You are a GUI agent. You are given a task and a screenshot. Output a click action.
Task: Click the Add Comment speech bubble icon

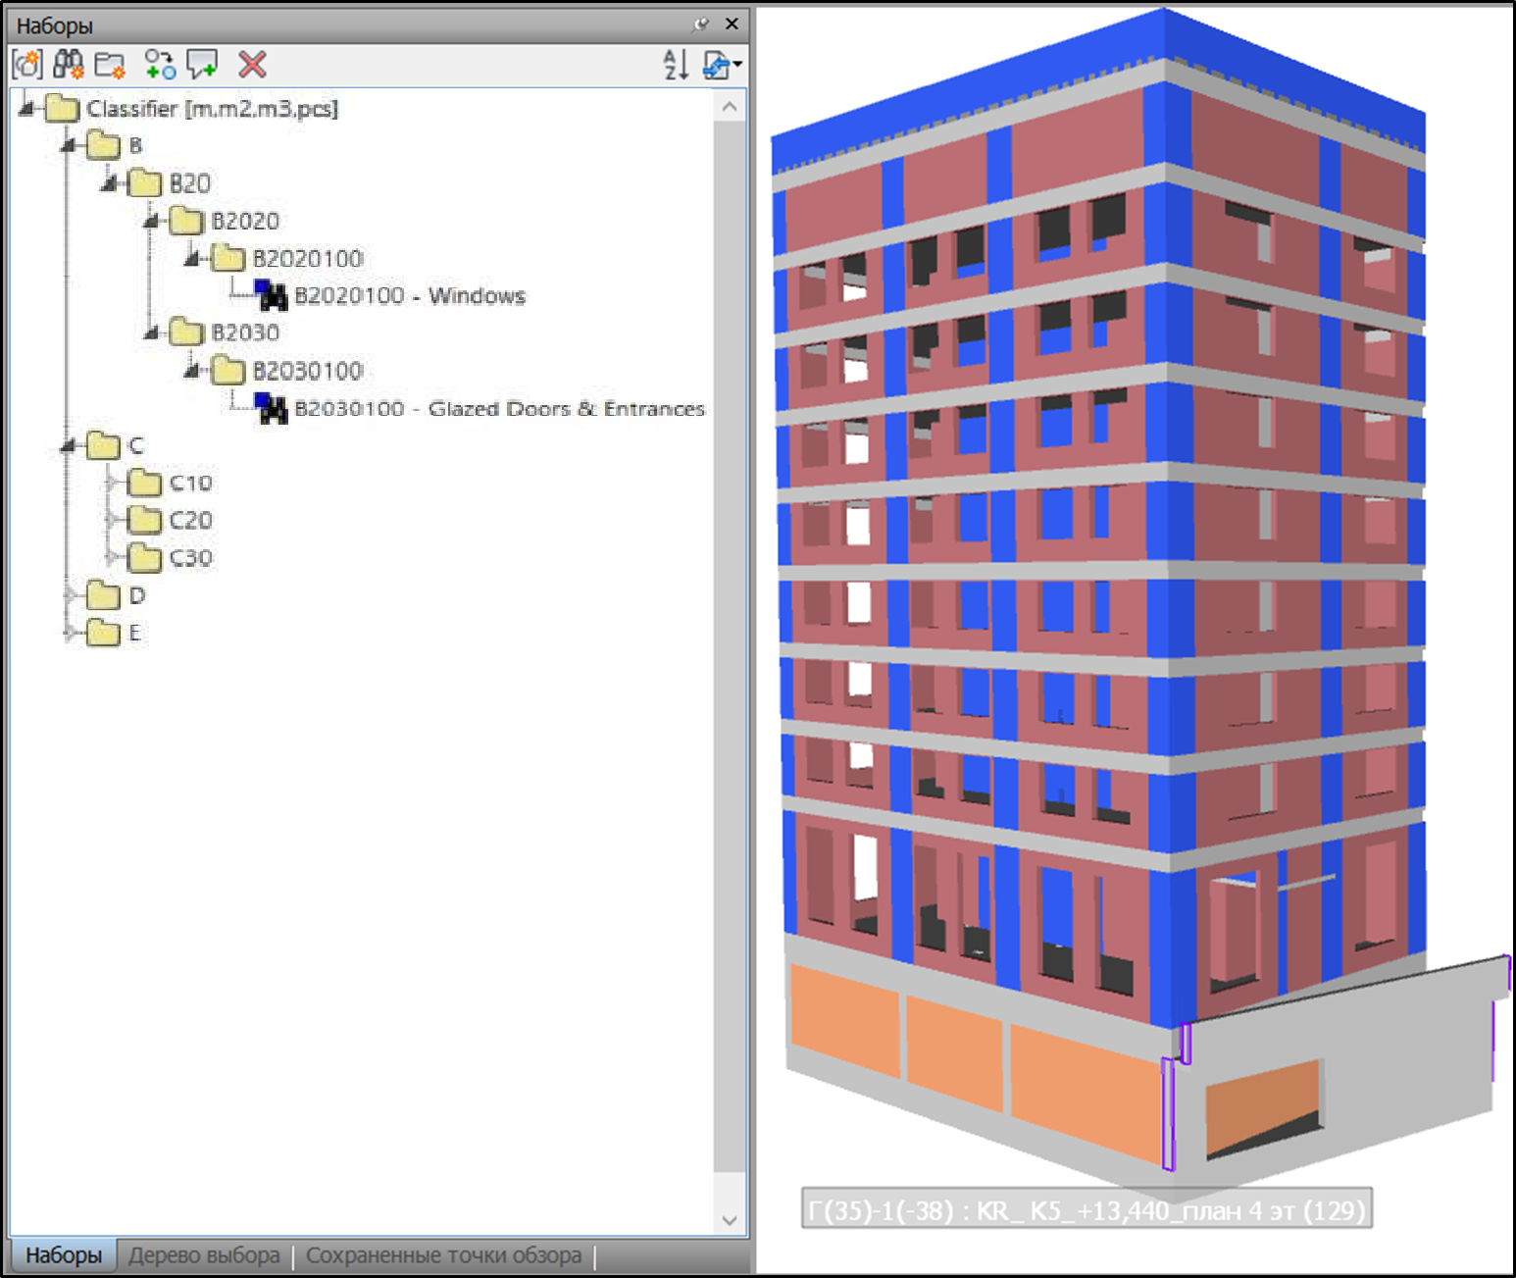[203, 65]
